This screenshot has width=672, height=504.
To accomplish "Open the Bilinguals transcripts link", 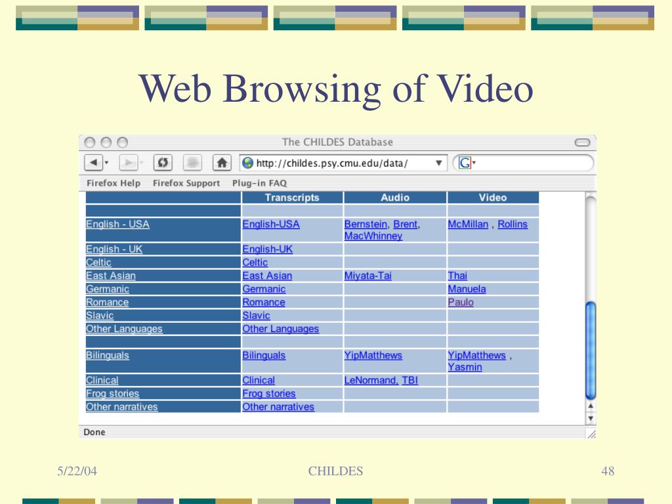I will tap(264, 355).
